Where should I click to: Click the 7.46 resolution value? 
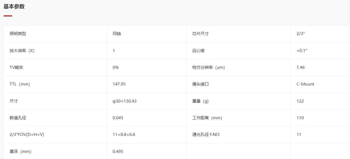point(301,67)
